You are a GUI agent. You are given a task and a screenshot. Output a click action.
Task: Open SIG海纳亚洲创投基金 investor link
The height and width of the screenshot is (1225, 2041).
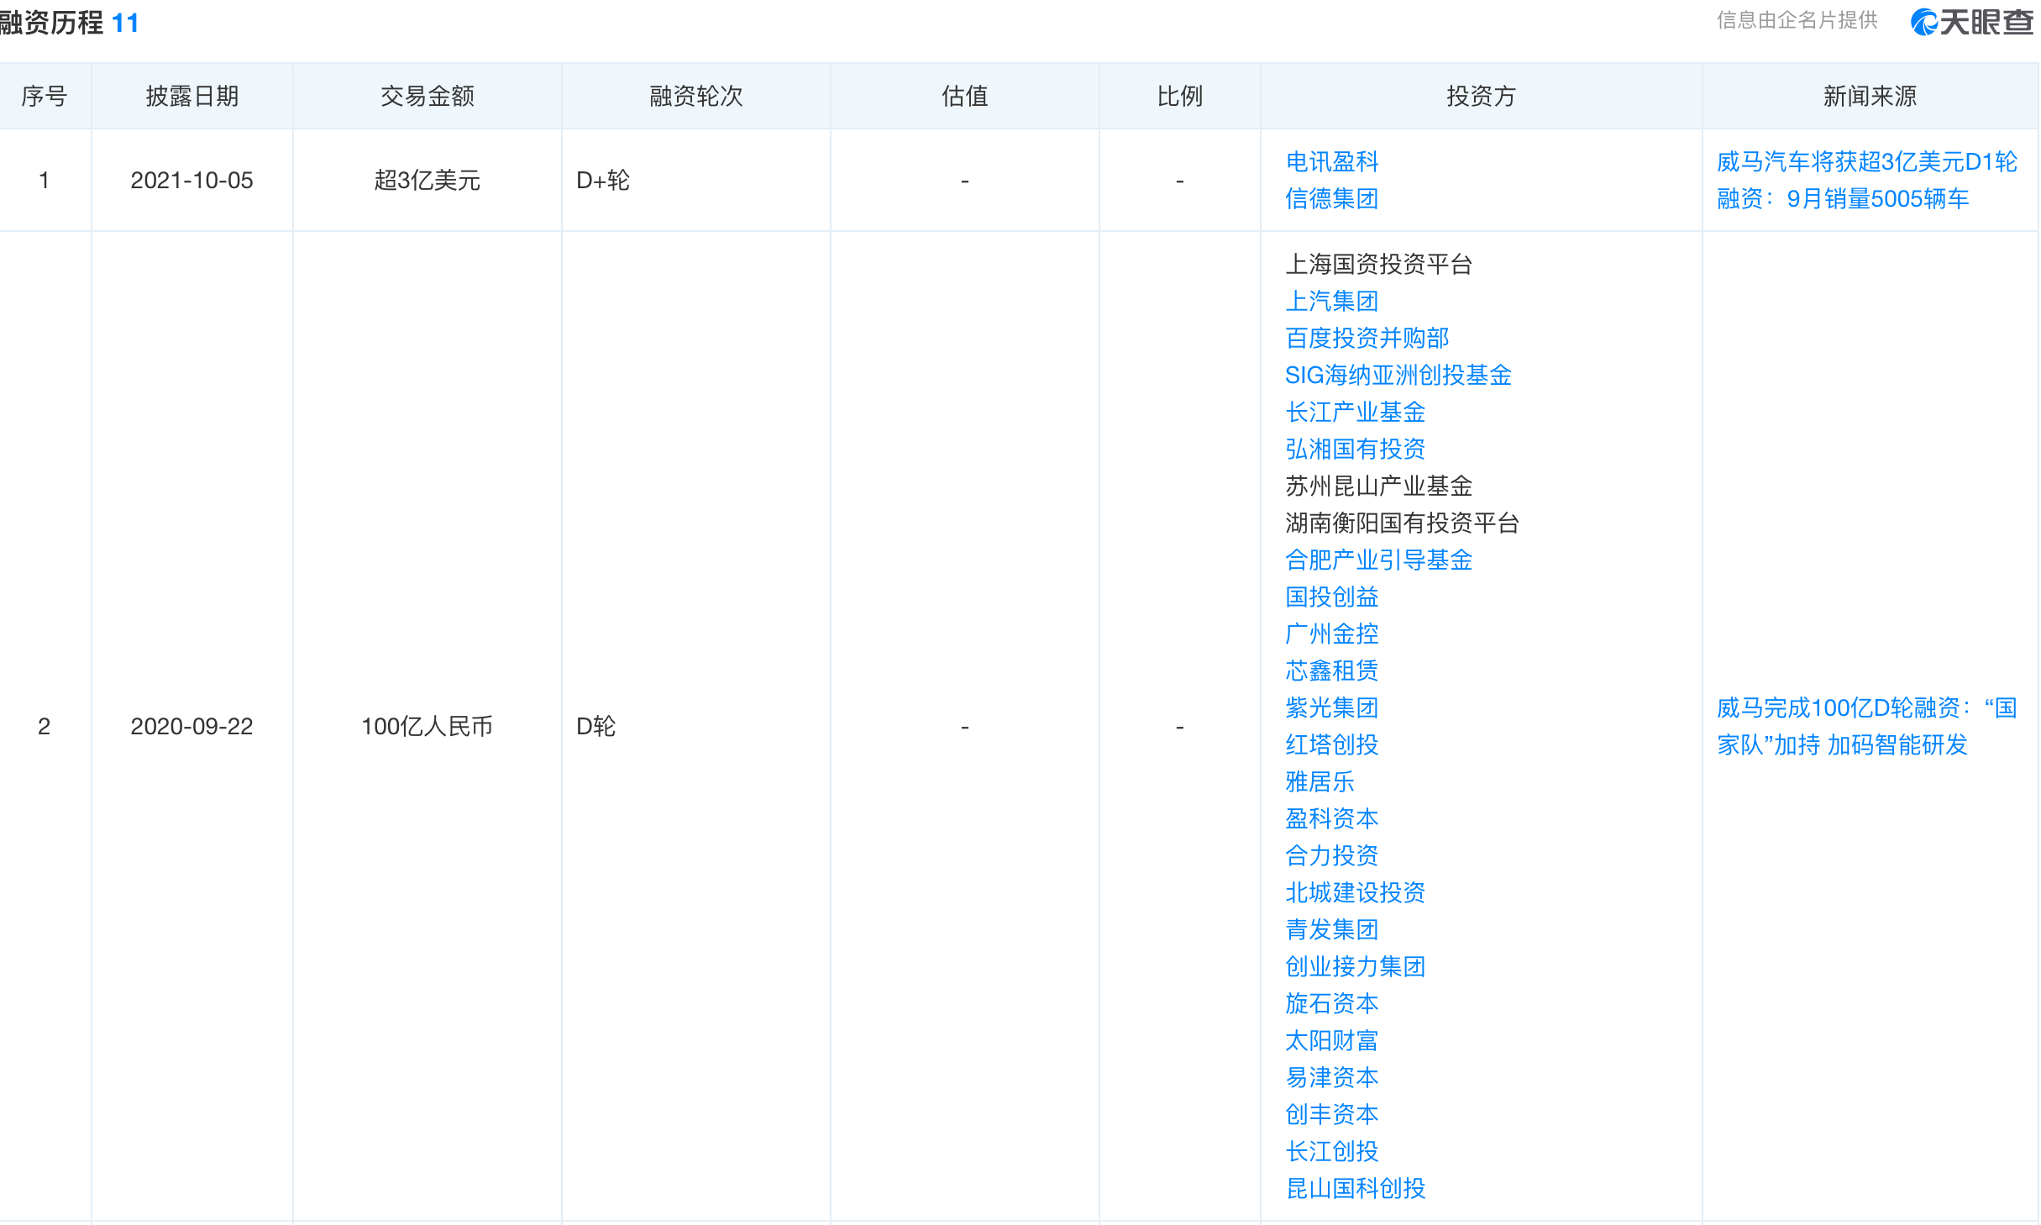[x=1398, y=376]
